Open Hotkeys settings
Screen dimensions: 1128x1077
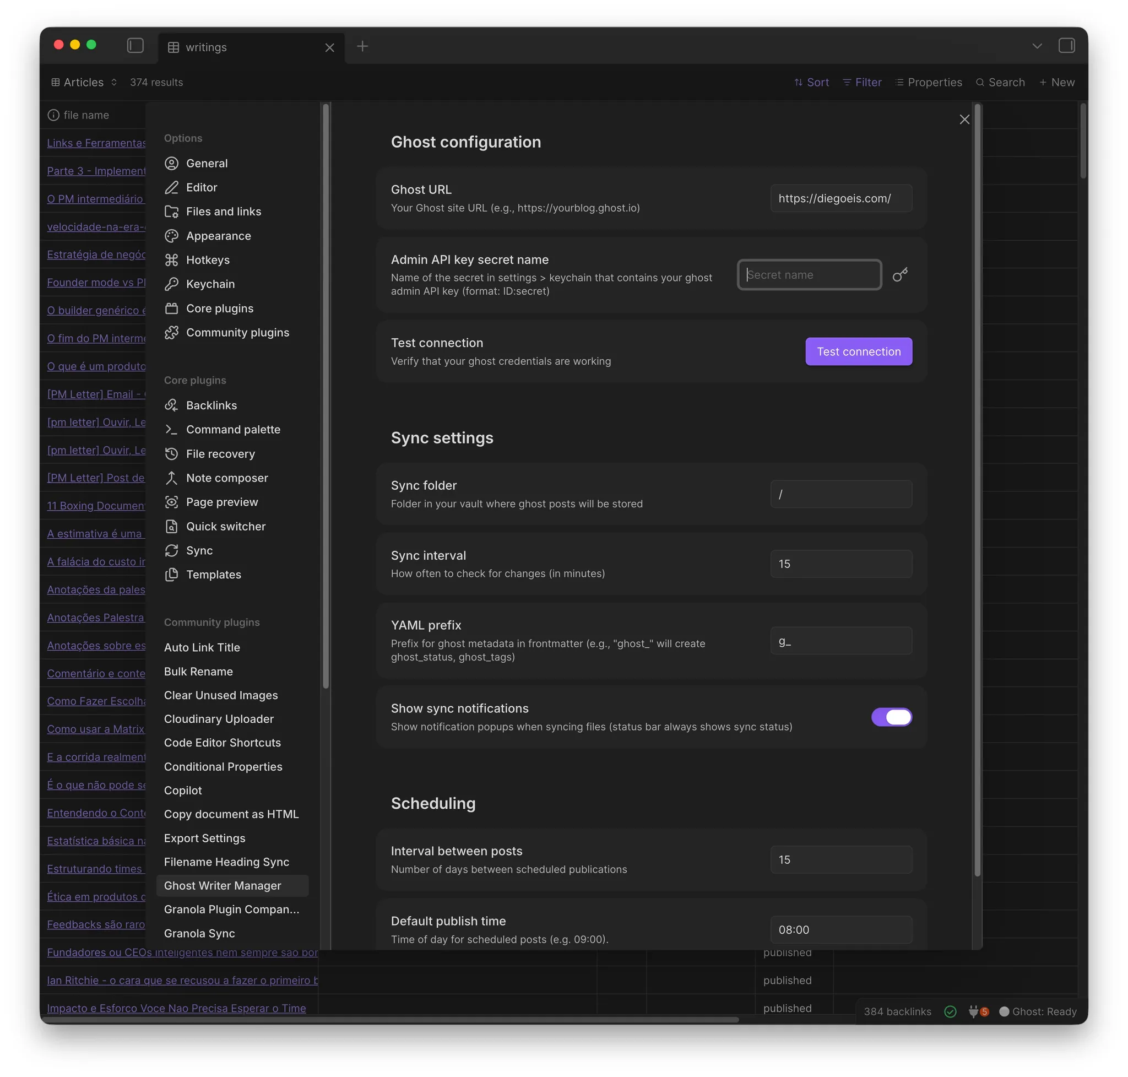(x=232, y=260)
